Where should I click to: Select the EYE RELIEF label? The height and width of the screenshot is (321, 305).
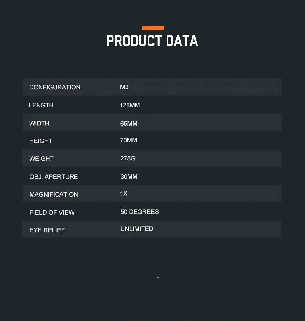click(x=47, y=230)
